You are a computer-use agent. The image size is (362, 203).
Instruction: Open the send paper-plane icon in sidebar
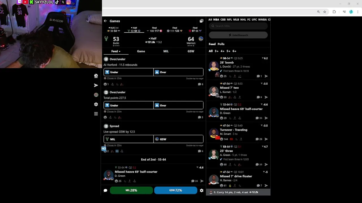click(96, 85)
